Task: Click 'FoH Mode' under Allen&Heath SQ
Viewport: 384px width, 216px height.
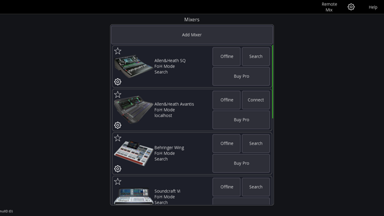Action: [x=164, y=67]
